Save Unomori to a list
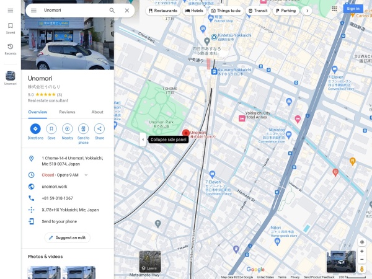The height and width of the screenshot is (279, 372). click(51, 132)
